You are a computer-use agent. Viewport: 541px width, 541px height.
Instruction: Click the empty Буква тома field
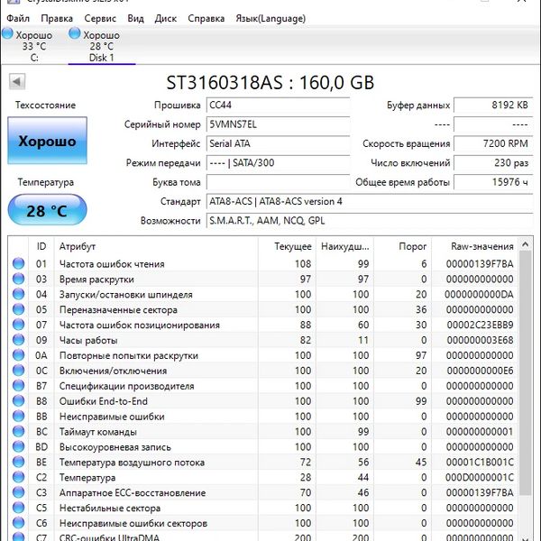pyautogui.click(x=278, y=182)
